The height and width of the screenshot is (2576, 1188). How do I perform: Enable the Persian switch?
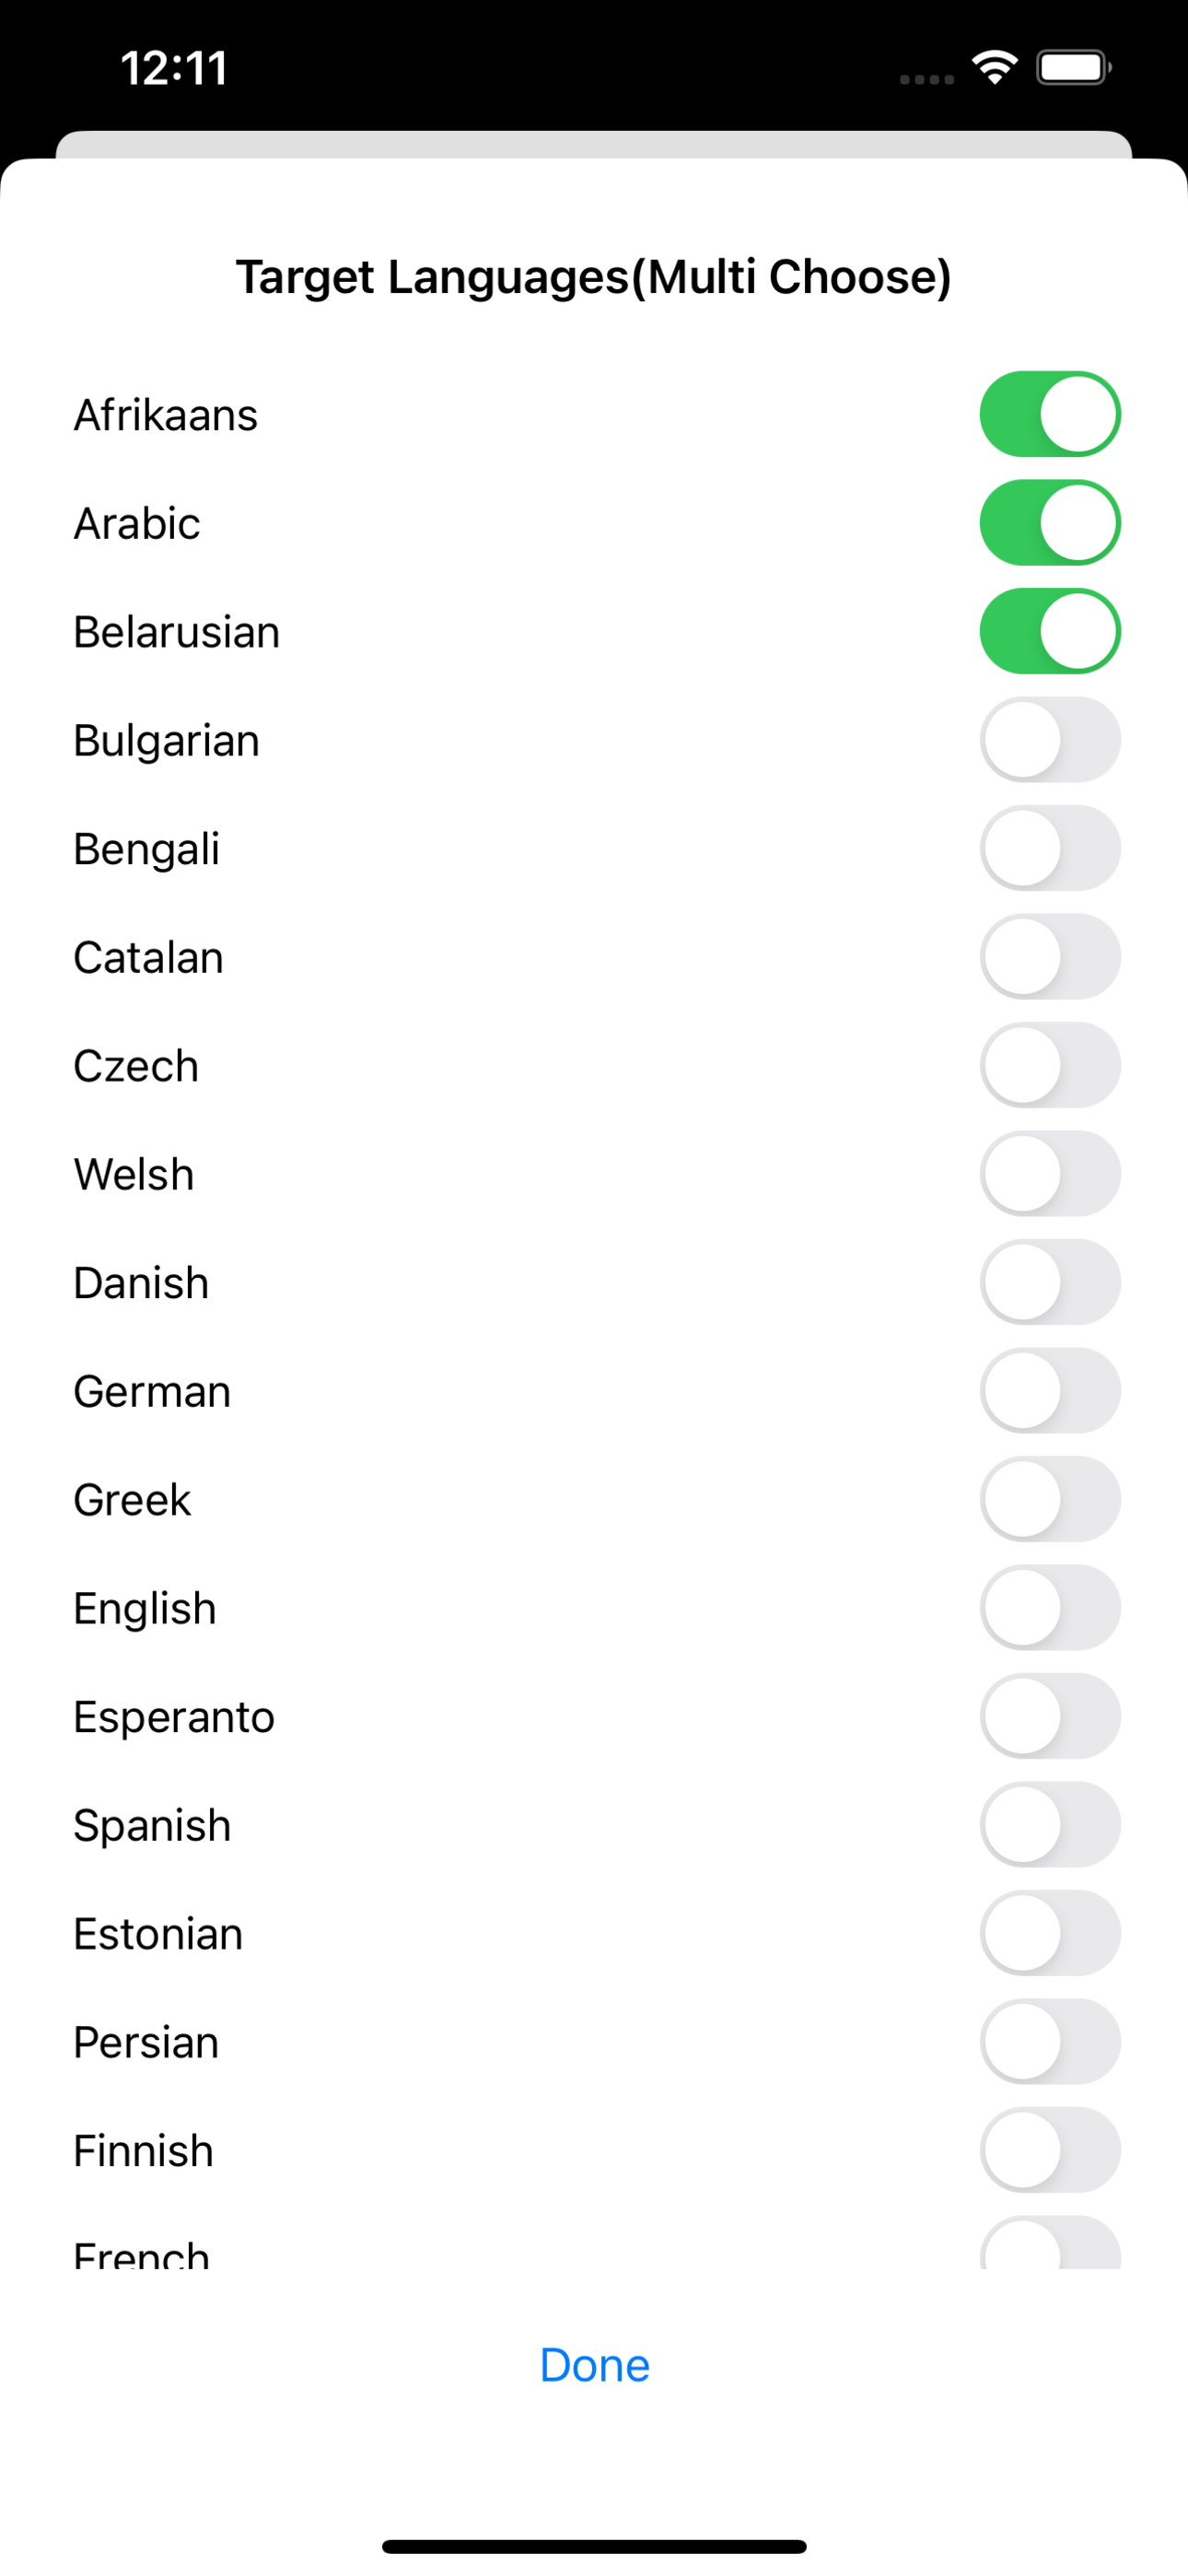[1050, 2042]
